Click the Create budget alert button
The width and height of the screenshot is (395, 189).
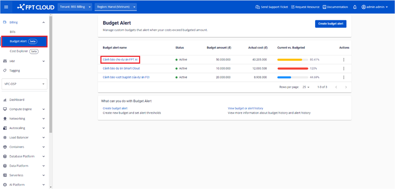coord(330,23)
